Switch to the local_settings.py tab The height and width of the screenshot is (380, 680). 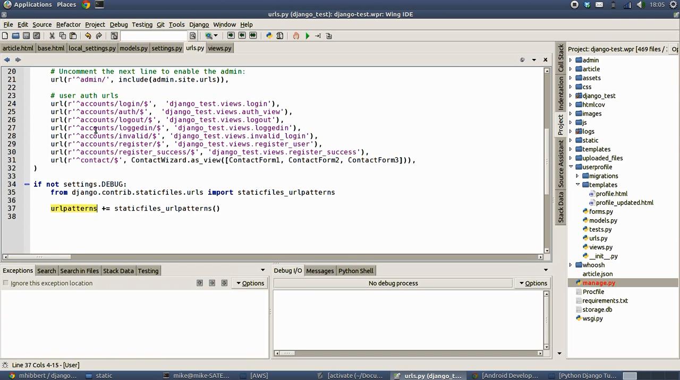[x=92, y=48]
